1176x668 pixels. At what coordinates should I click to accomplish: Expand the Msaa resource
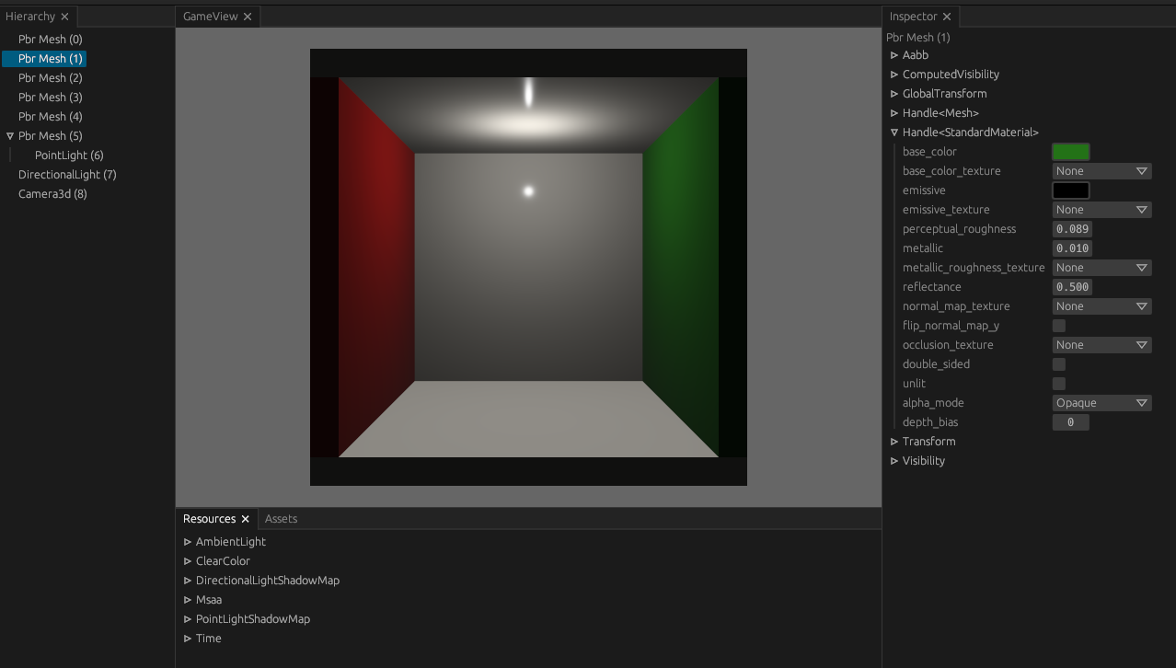188,600
